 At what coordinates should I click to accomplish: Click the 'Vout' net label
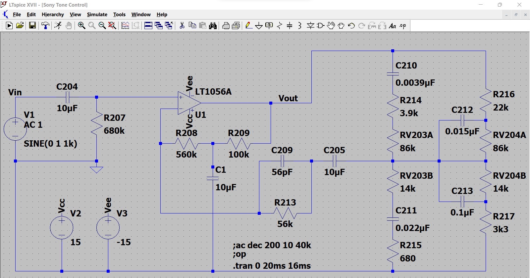coord(288,98)
